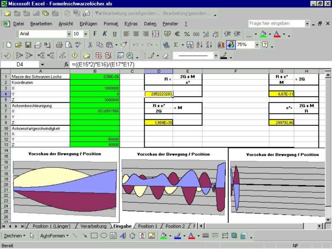Toggle the Drawing toolbar button

coord(231,45)
